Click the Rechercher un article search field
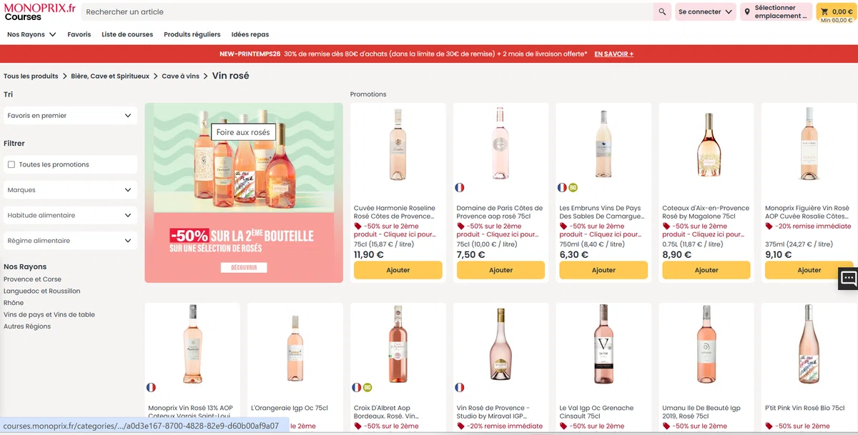 pyautogui.click(x=368, y=12)
